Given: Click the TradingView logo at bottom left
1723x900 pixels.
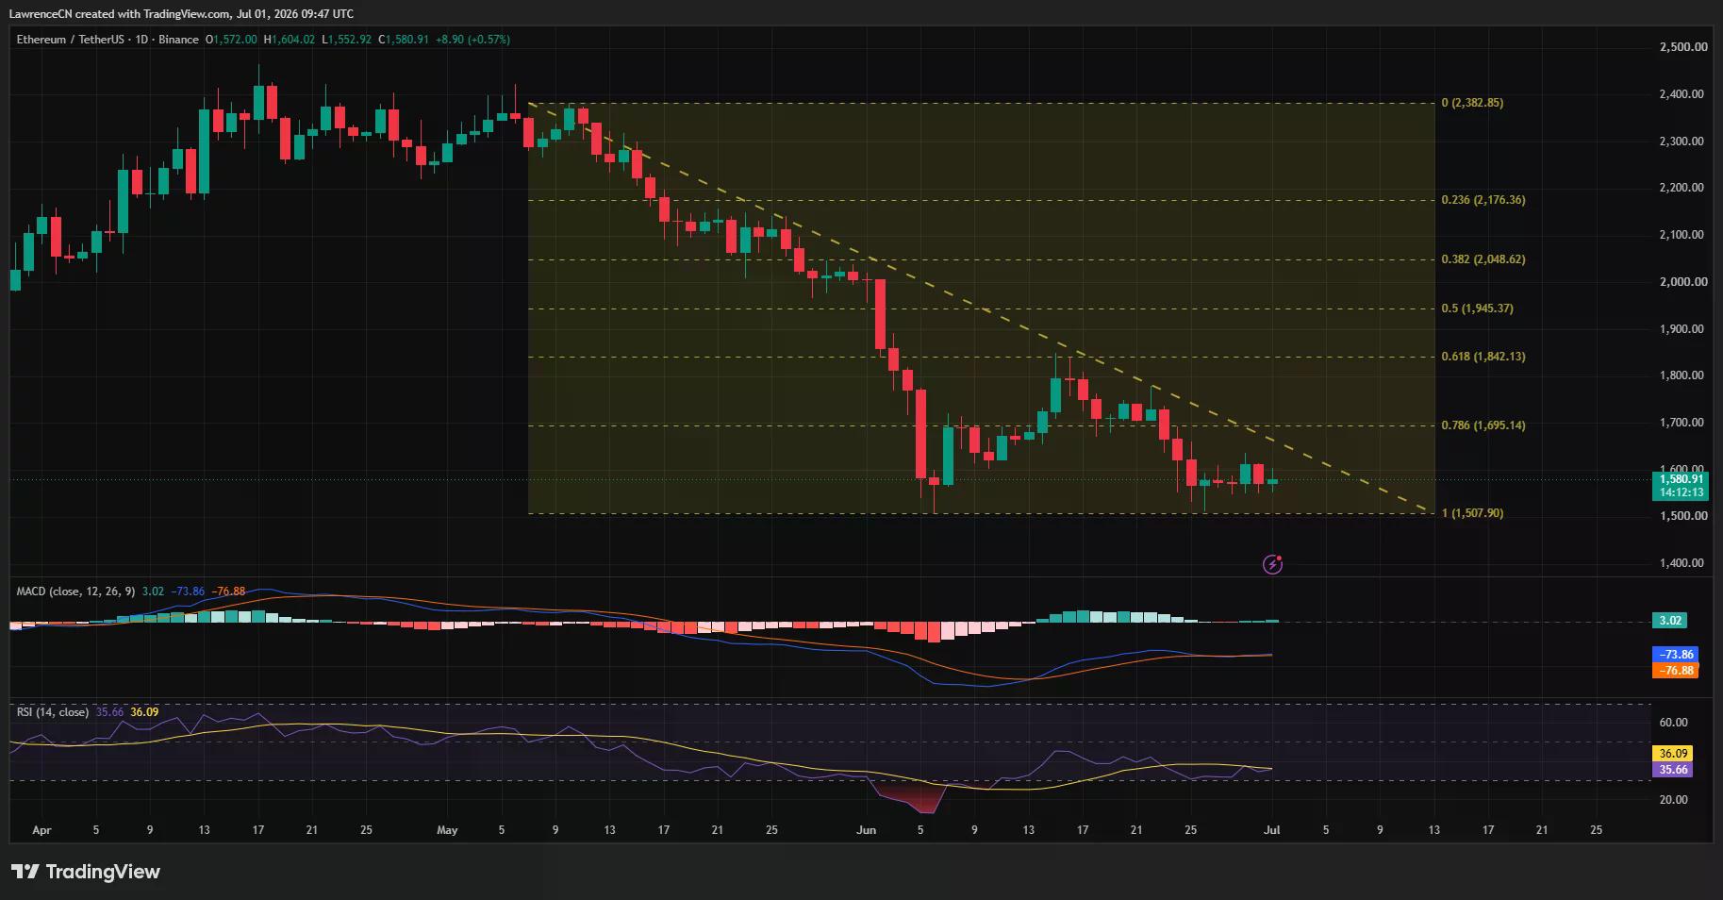Looking at the screenshot, I should click(86, 872).
